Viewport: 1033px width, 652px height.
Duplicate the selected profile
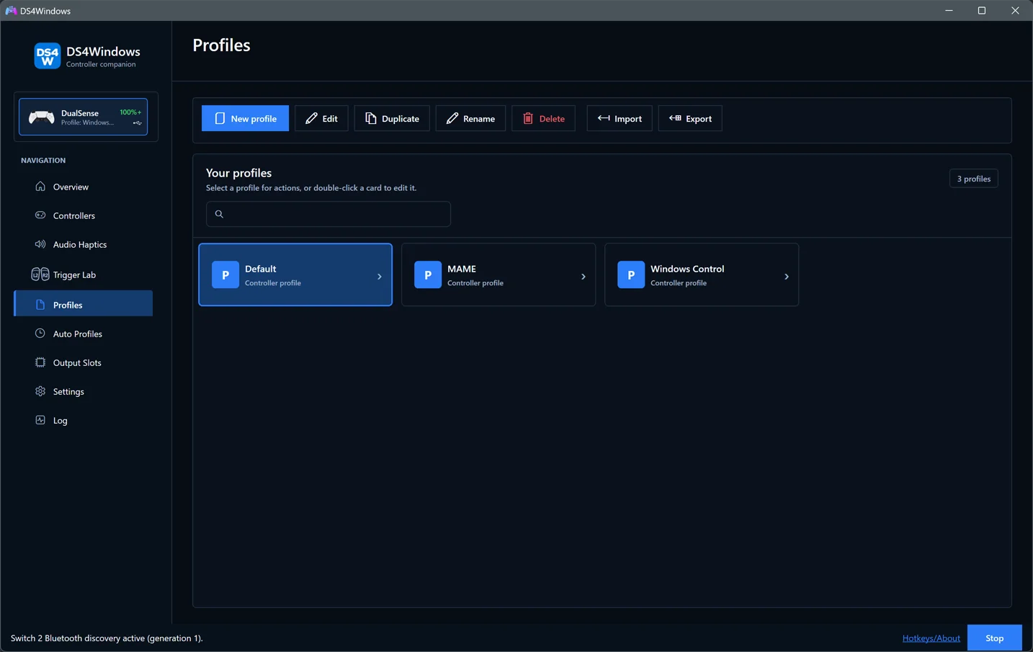click(x=392, y=118)
